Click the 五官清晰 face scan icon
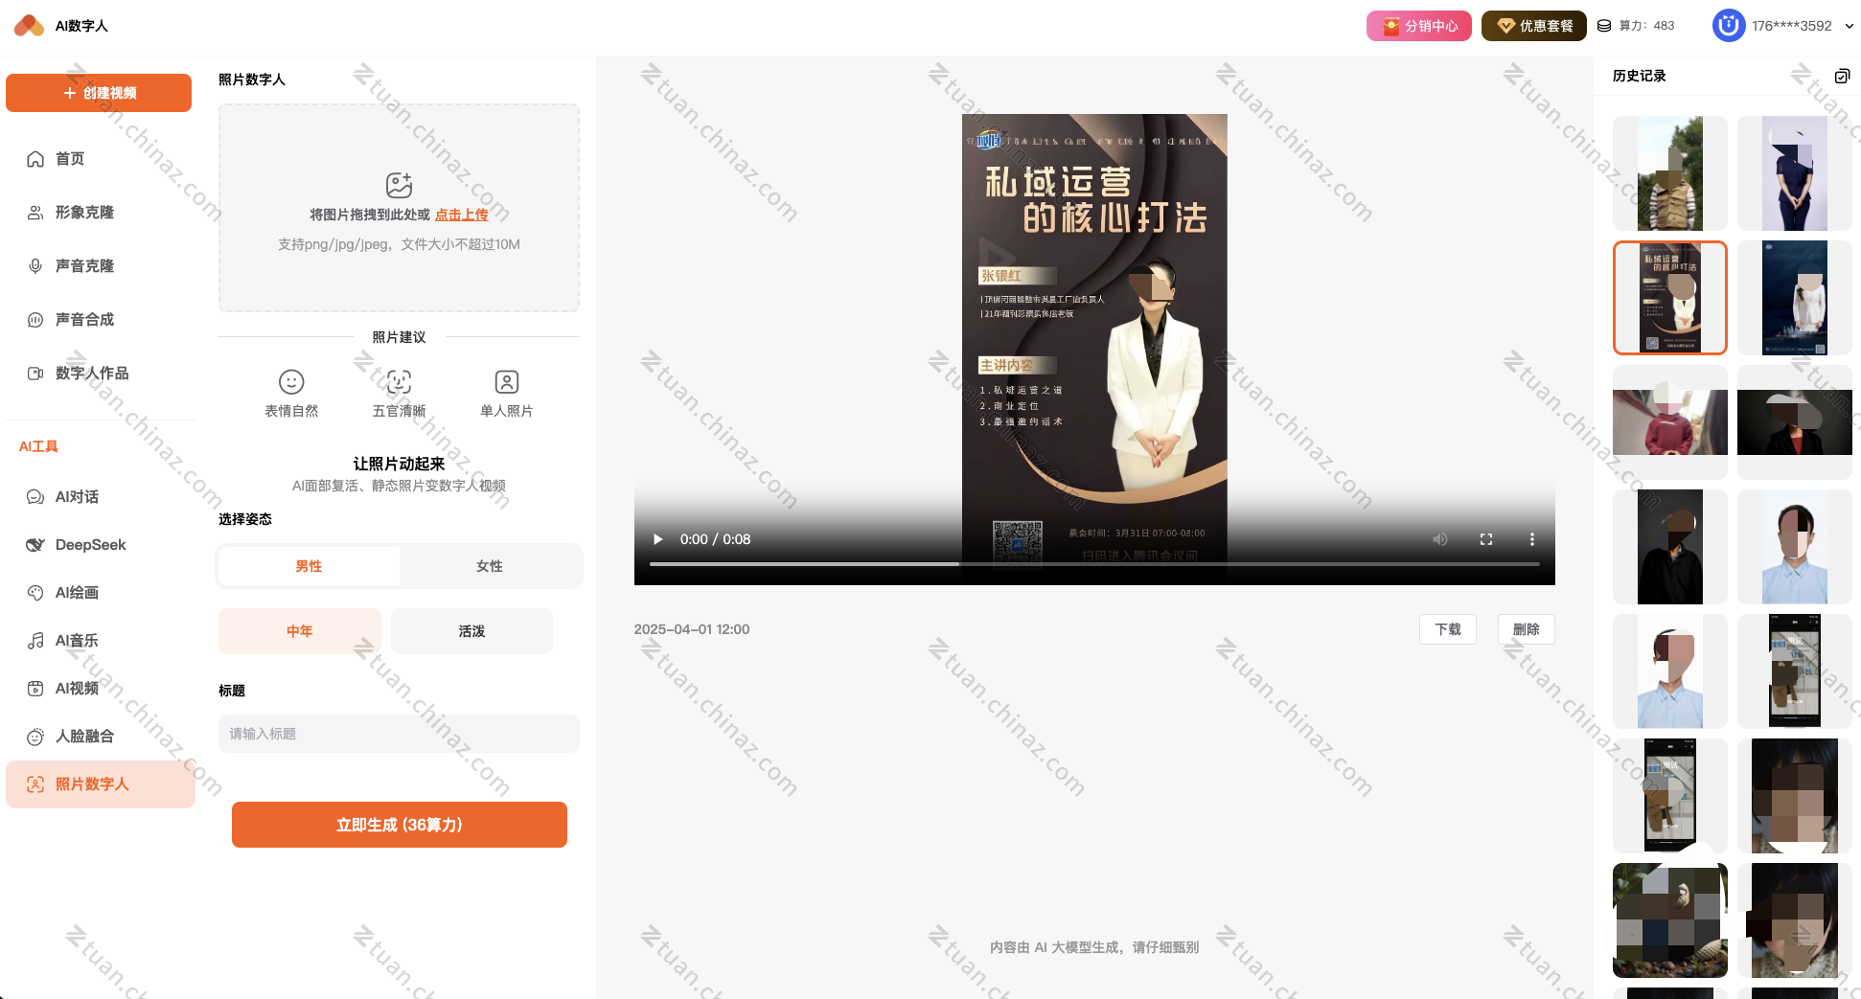The image size is (1861, 999). tap(399, 382)
